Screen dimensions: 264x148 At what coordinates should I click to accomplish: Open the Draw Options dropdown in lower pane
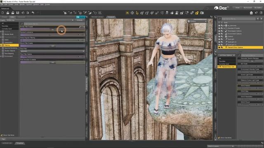pyautogui.click(x=227, y=55)
